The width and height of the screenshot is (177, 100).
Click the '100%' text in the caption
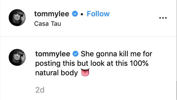(139, 63)
